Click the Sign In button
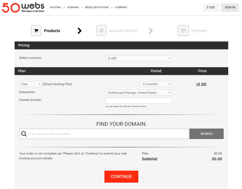The width and height of the screenshot is (242, 189). [230, 7]
